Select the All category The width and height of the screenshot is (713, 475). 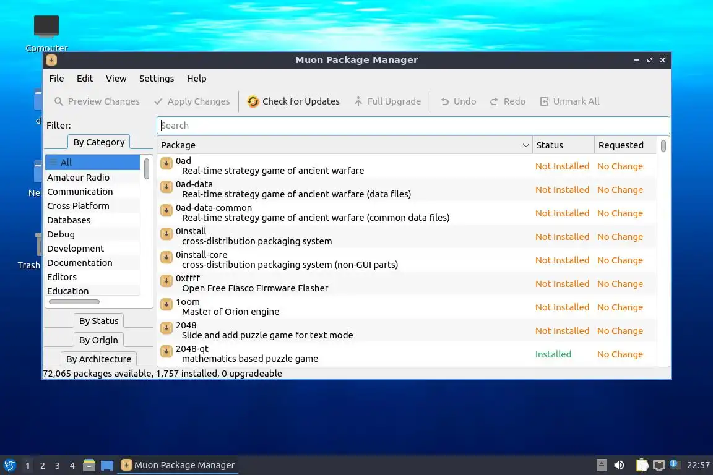93,162
